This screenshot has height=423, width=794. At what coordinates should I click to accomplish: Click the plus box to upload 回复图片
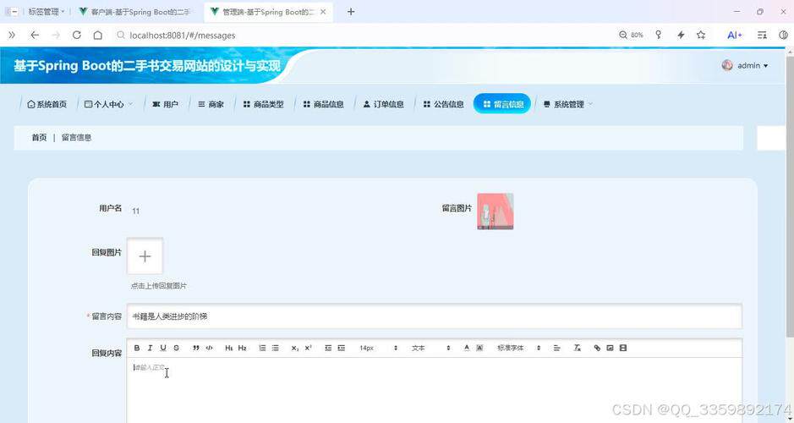click(x=145, y=256)
